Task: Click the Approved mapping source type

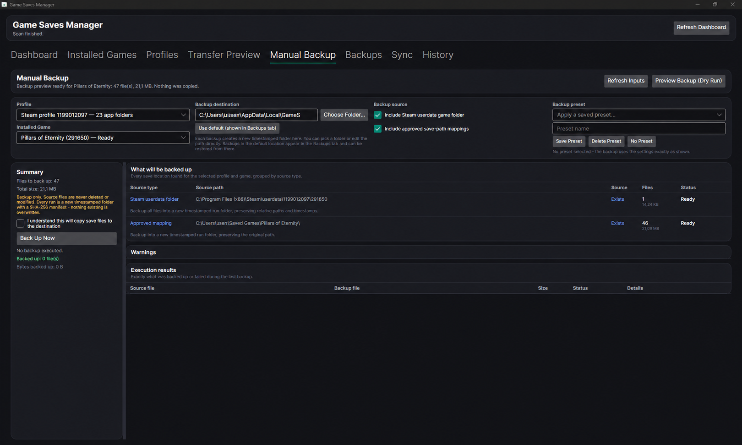Action: coord(151,223)
